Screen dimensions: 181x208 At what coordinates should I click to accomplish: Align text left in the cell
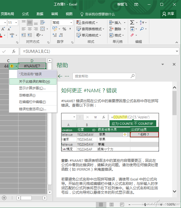click(24, 29)
